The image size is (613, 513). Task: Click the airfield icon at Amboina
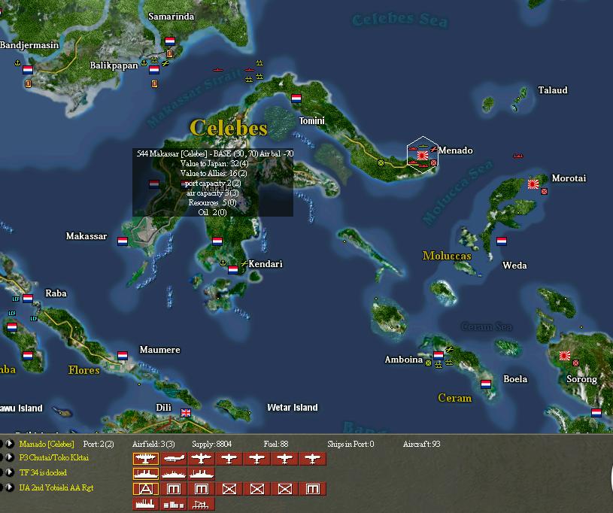click(x=450, y=349)
